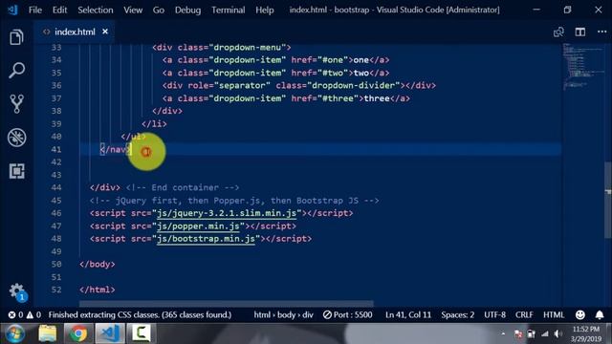This screenshot has width=612, height=344.
Task: Change end of line sequence via CRLF
Action: coord(524,314)
